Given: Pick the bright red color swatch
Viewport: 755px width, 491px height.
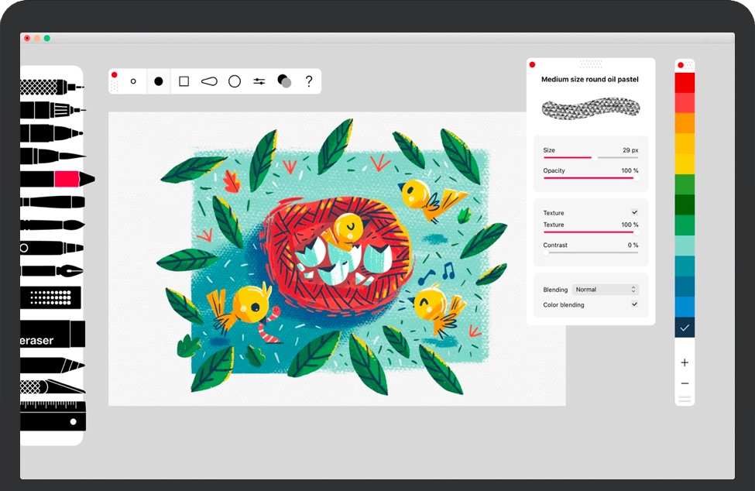Looking at the screenshot, I should [x=685, y=83].
